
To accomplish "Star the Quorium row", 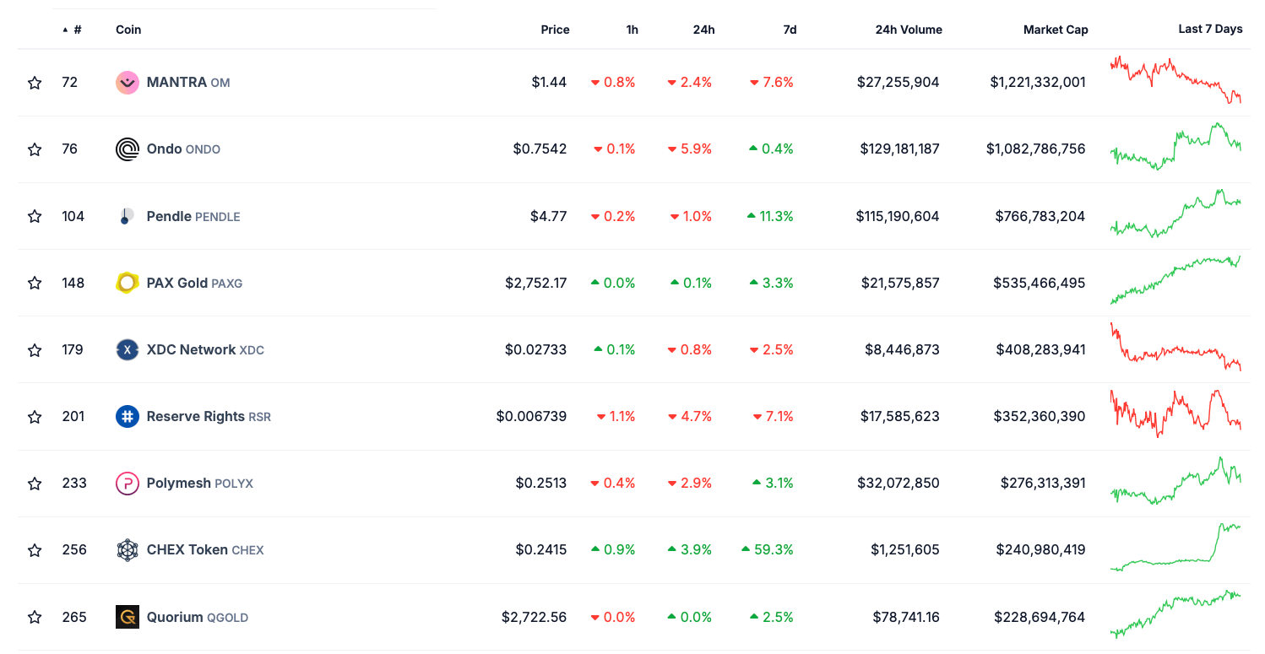I will pyautogui.click(x=35, y=617).
